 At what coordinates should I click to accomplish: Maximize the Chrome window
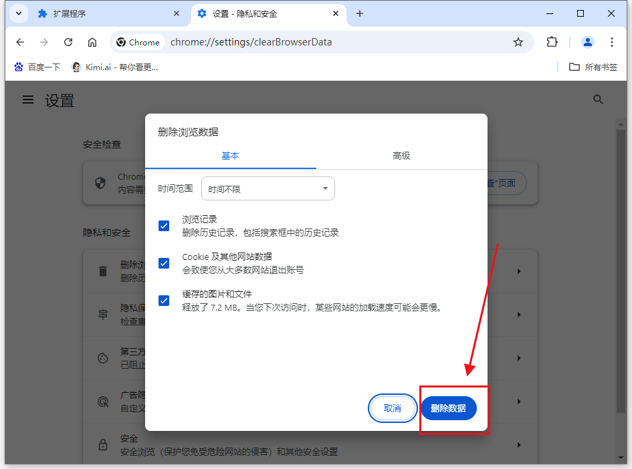pos(581,13)
